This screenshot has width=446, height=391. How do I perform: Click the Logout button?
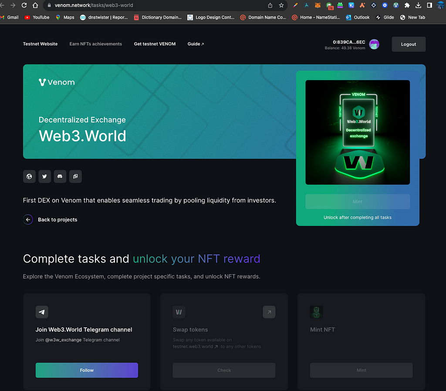pyautogui.click(x=409, y=44)
